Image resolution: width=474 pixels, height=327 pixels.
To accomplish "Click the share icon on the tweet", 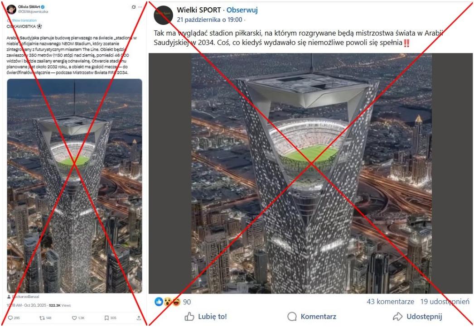I will coord(139,318).
